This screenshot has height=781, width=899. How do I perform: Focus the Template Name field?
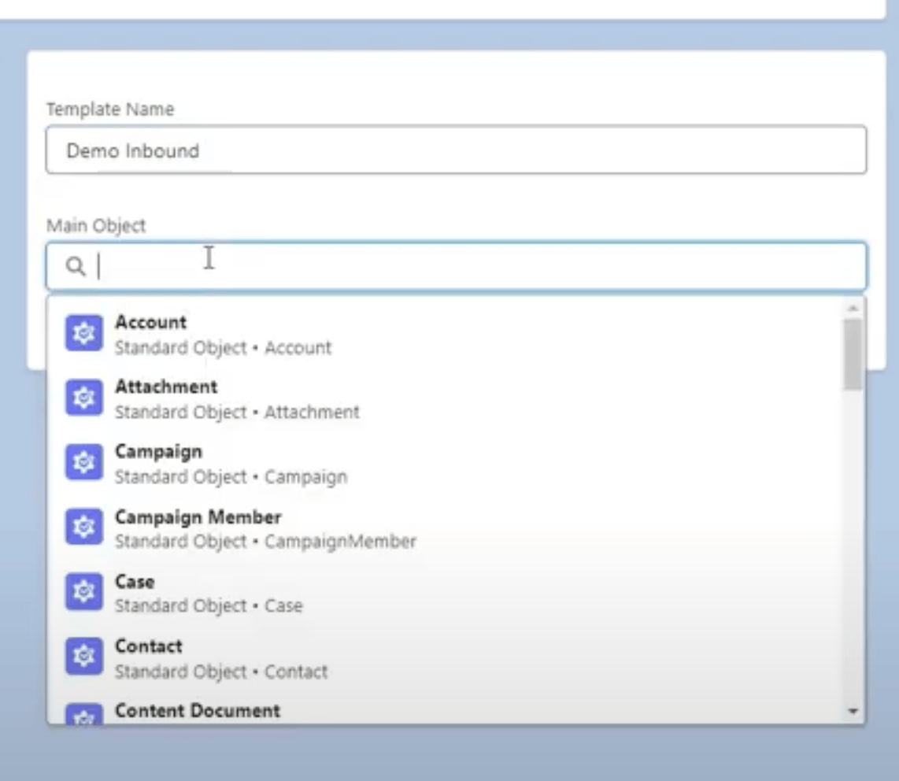(x=456, y=150)
